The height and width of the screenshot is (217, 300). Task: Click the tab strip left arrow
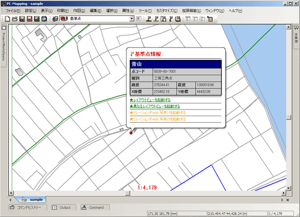[10, 200]
